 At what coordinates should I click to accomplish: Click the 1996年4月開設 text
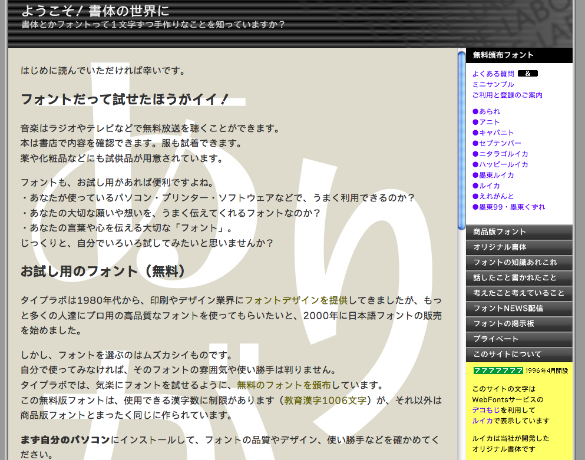547,371
